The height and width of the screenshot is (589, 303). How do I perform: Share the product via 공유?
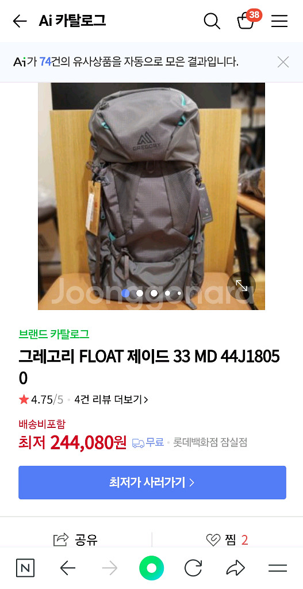75,540
